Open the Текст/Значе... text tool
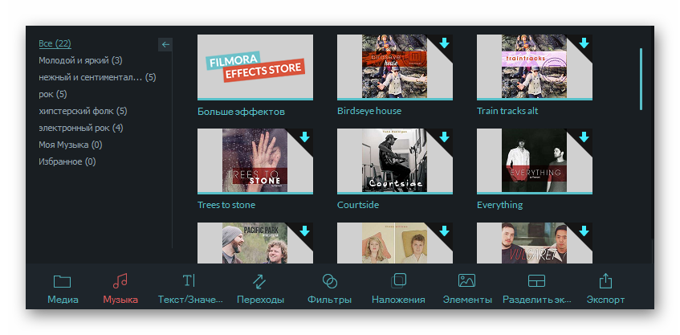 pos(189,281)
